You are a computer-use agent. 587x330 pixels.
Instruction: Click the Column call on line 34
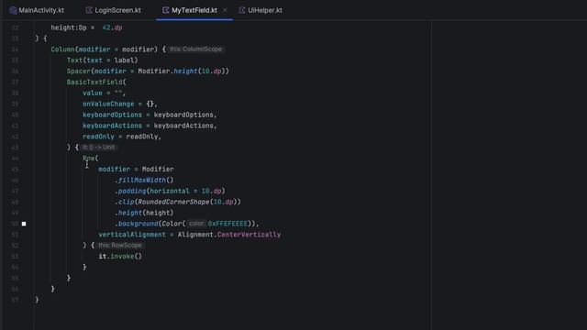click(x=62, y=49)
